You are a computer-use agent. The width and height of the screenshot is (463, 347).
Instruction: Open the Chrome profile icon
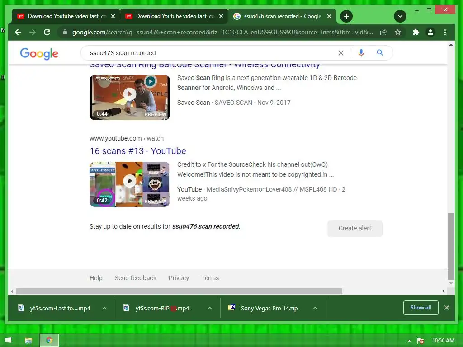tap(430, 32)
